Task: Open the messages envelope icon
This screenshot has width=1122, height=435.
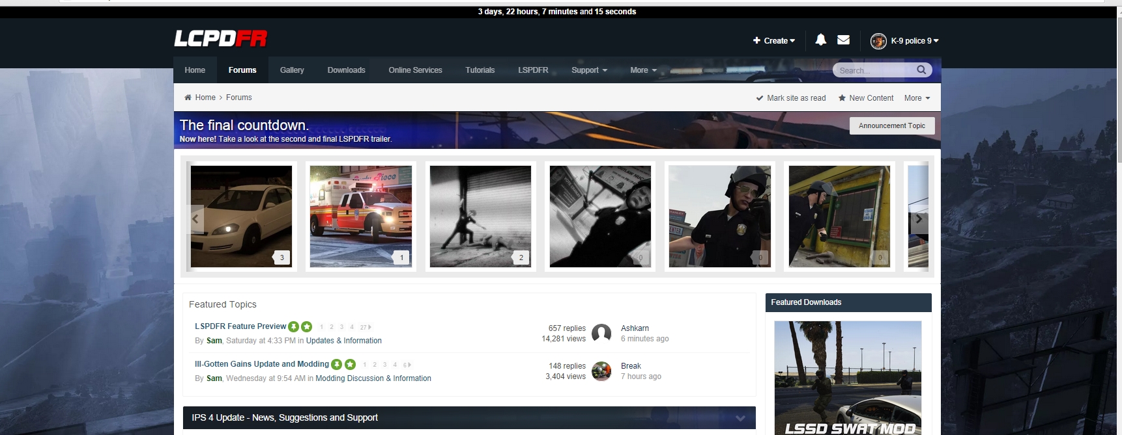Action: click(843, 40)
